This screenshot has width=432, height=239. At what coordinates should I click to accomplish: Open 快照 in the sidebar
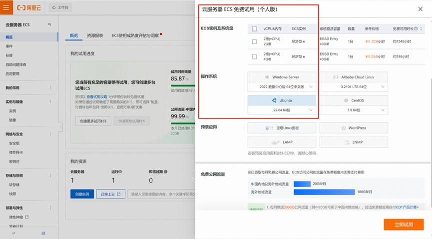coord(12,193)
